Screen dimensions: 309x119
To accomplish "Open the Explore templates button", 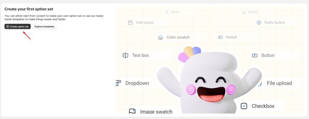I will click(x=44, y=27).
